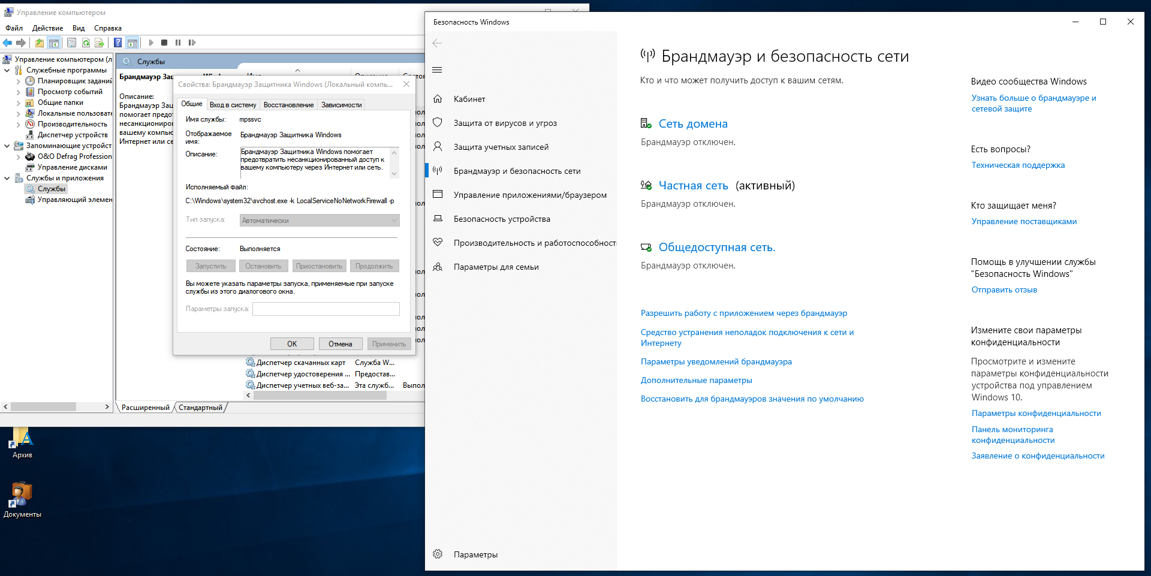This screenshot has width=1151, height=576.
Task: Click the blue Help question mark icon
Action: pyautogui.click(x=118, y=43)
